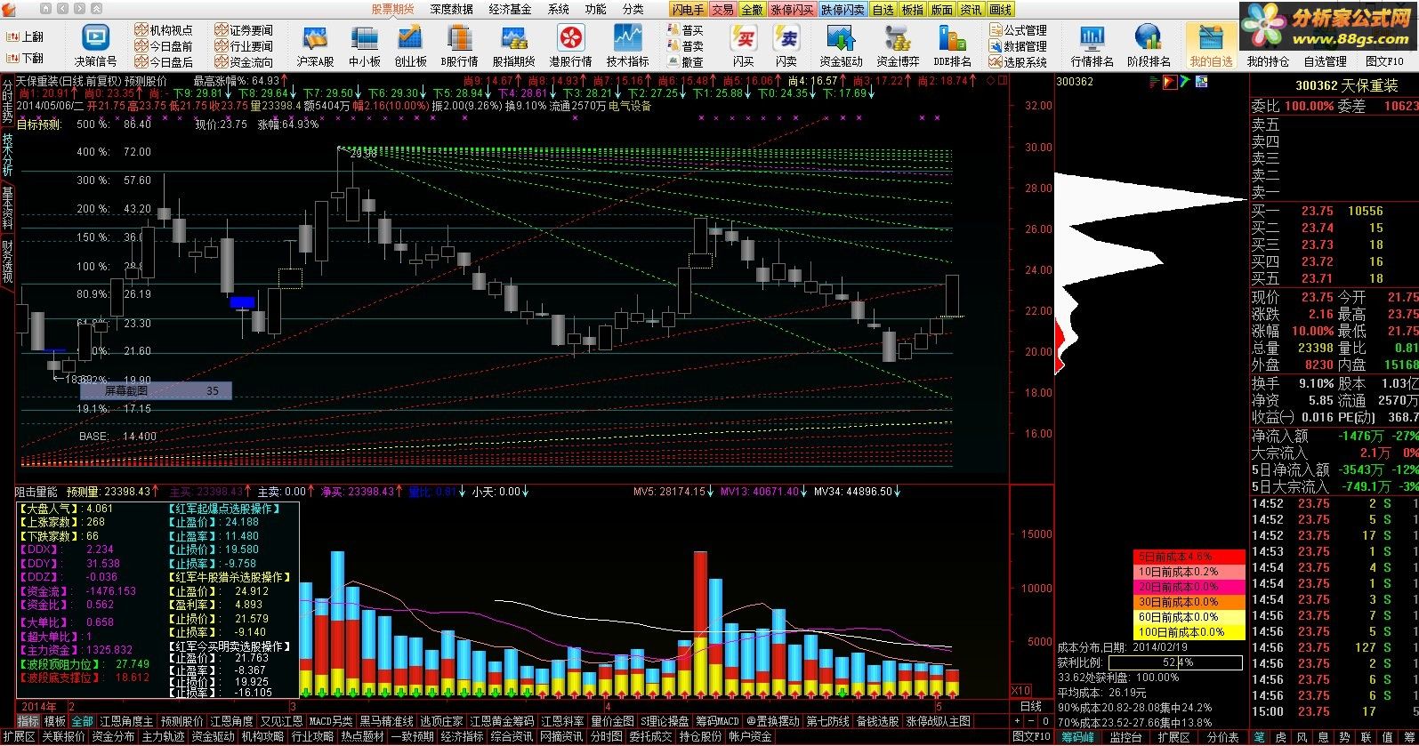Open the 系统 menu
The width and height of the screenshot is (1419, 746).
point(559,9)
